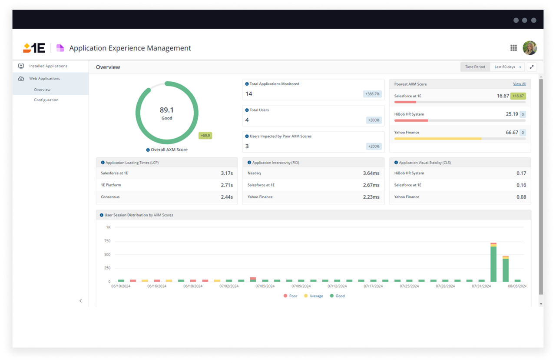Click the +69.9 score change badge

coord(205,136)
